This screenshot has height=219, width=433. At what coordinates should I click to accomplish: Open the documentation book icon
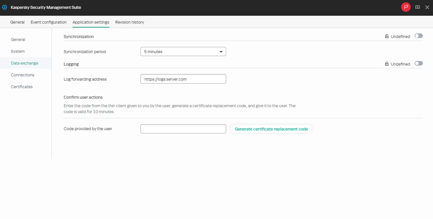pos(417,7)
